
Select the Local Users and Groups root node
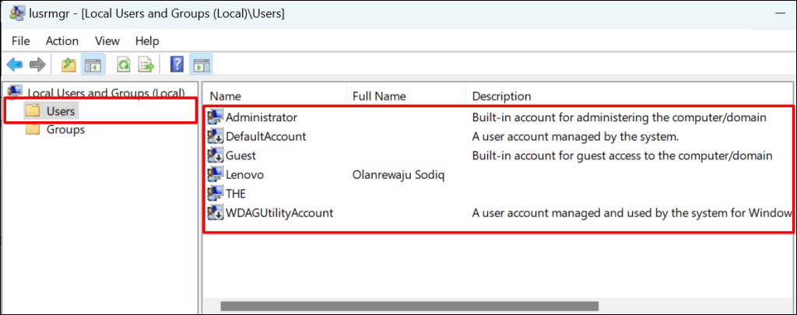click(106, 93)
